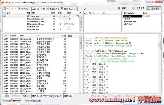Image resolution: width=164 pixels, height=105 pixels.
Task: Select item row with FormID 05051598
Action: coord(41,57)
